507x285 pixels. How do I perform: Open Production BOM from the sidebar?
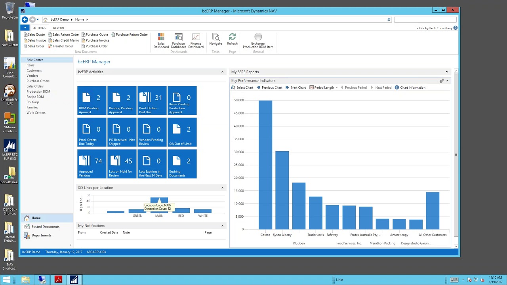[38, 91]
